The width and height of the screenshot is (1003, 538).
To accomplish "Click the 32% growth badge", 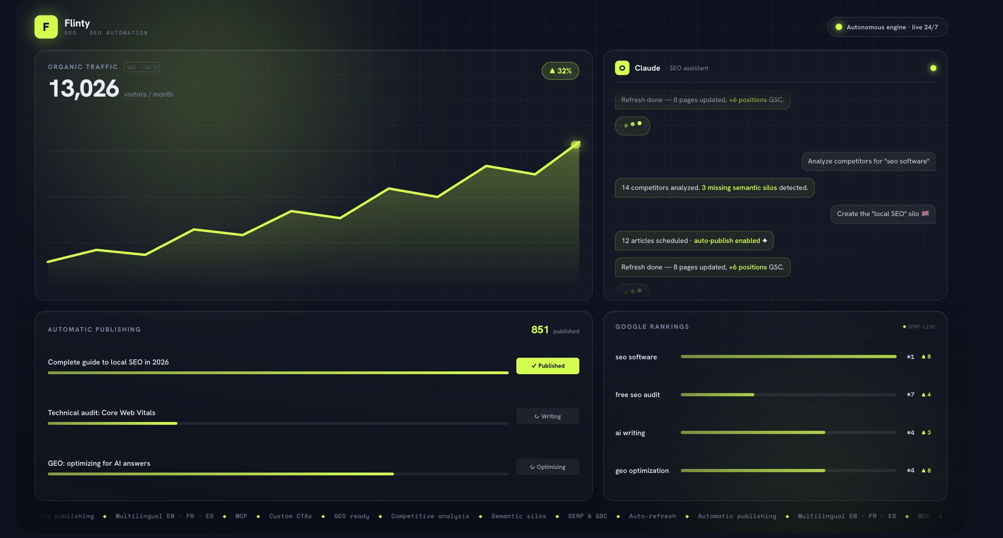I will 560,71.
